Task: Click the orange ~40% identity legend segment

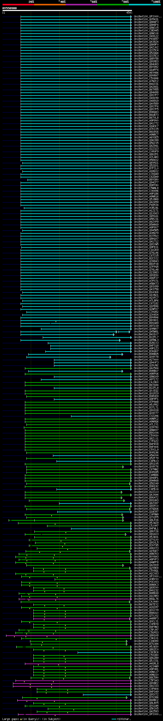Action: point(50,5)
